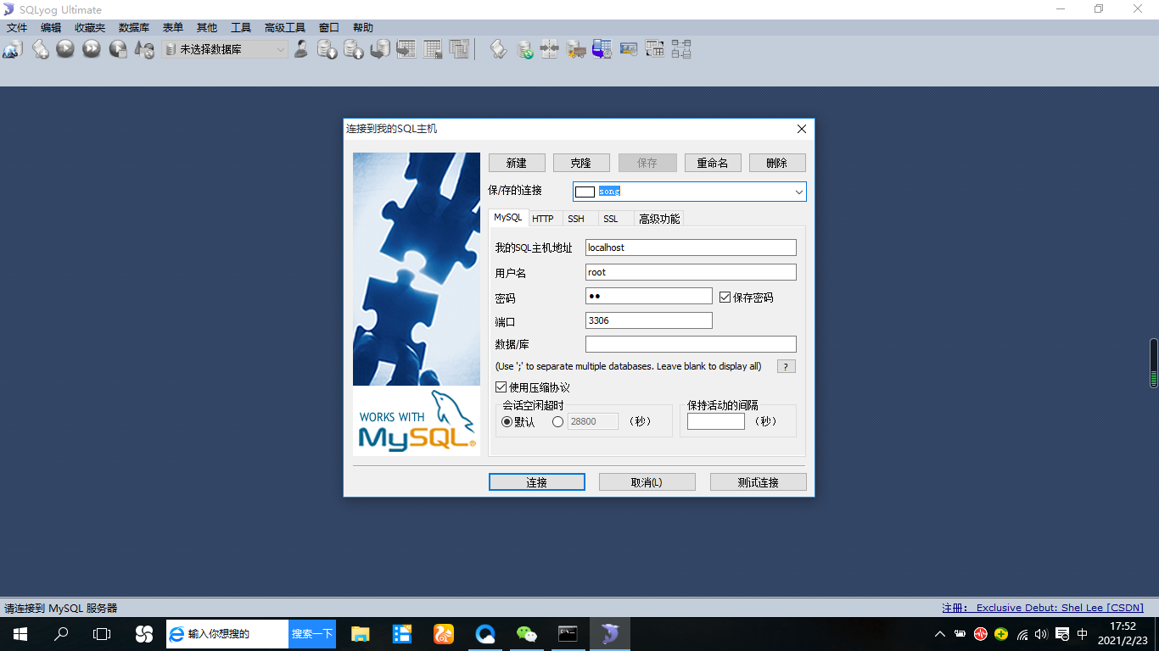Open the schema designer toolbar icon

681,49
